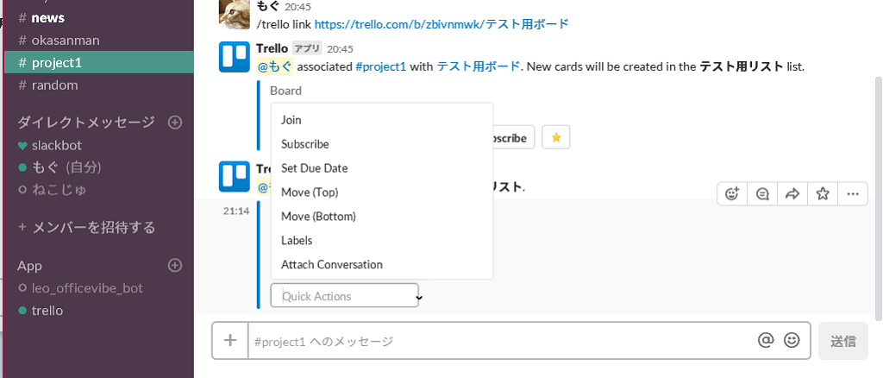Add a reaction to the message
Image resolution: width=883 pixels, height=378 pixels.
coord(733,194)
